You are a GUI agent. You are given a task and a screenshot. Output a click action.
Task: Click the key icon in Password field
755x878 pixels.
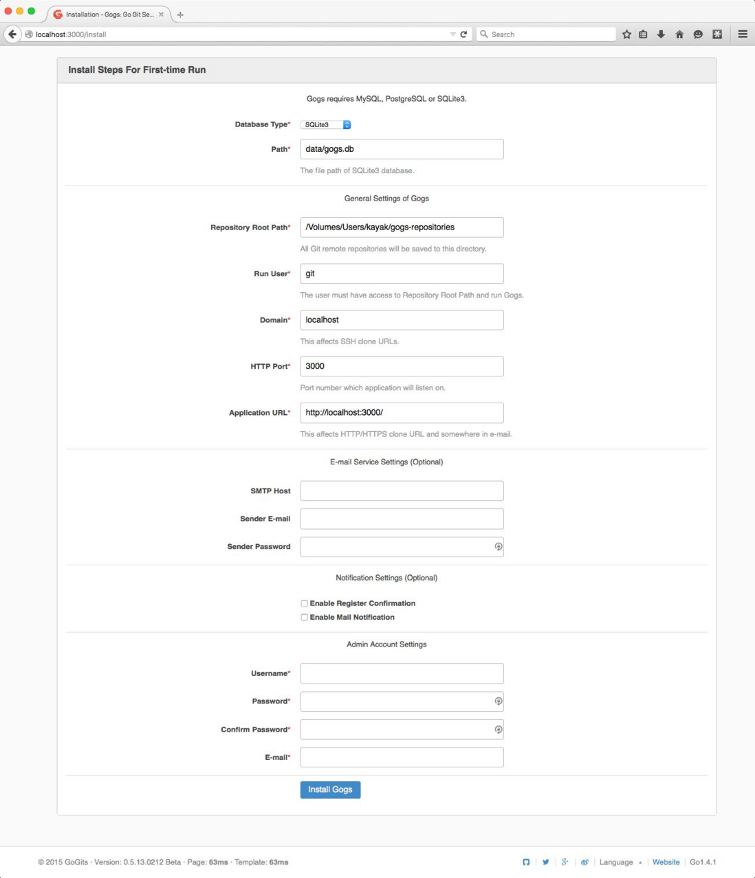[x=499, y=701]
